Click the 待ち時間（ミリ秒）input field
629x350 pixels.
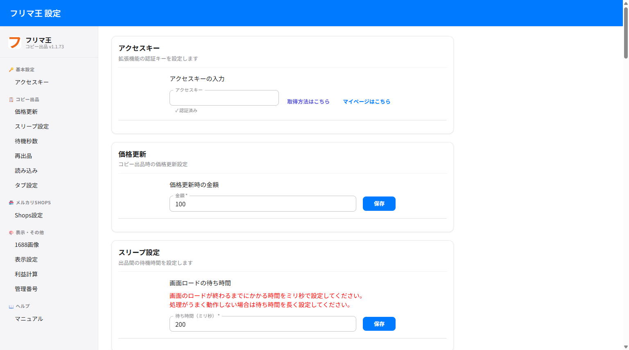tap(262, 324)
